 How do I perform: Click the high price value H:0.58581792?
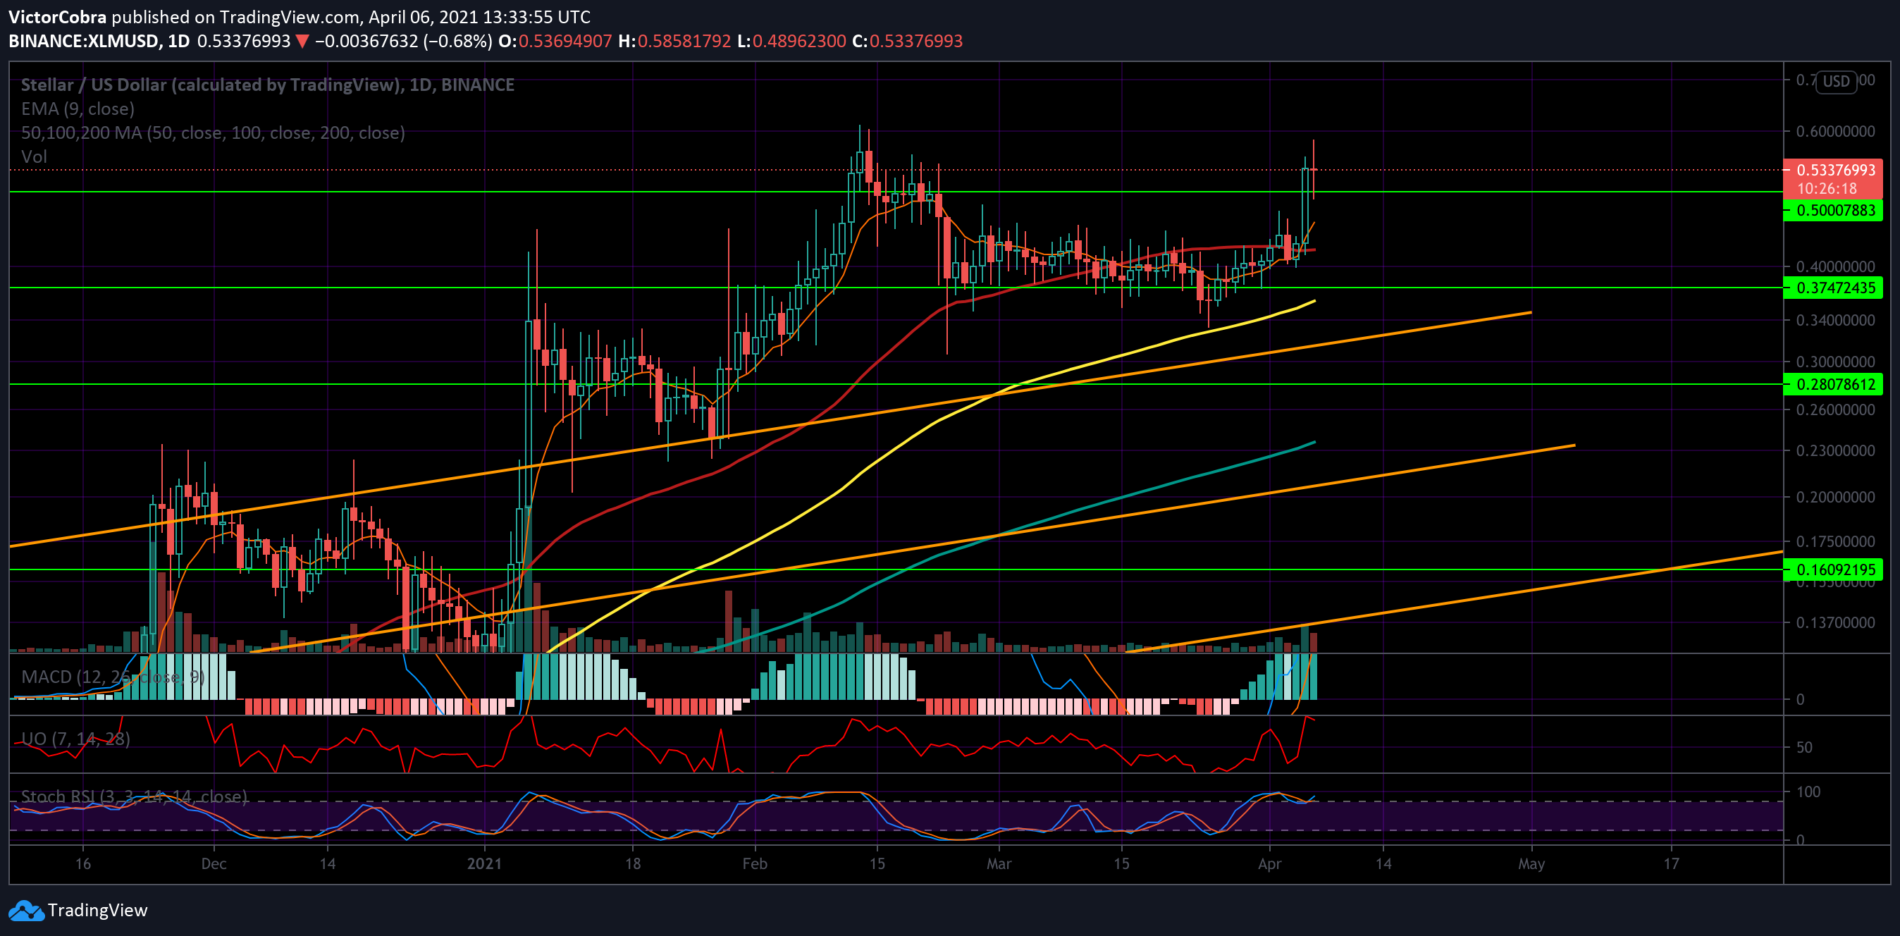point(674,42)
